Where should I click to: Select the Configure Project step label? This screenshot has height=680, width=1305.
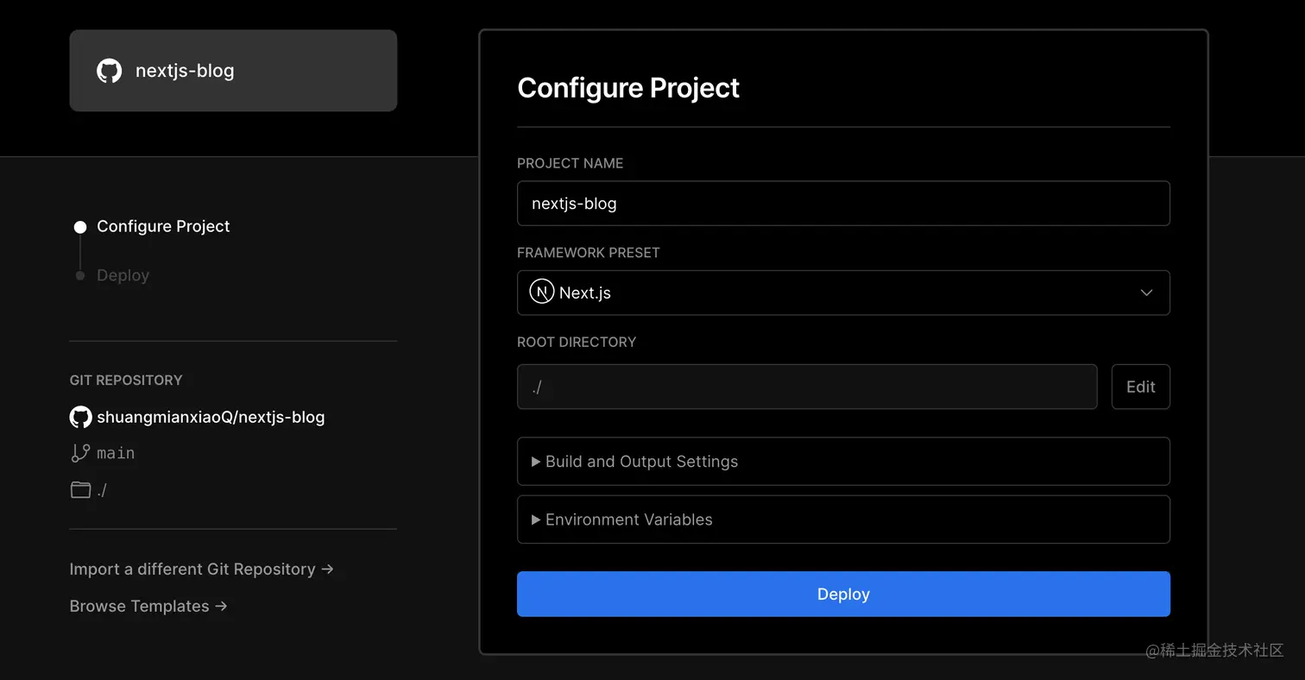[x=163, y=226]
